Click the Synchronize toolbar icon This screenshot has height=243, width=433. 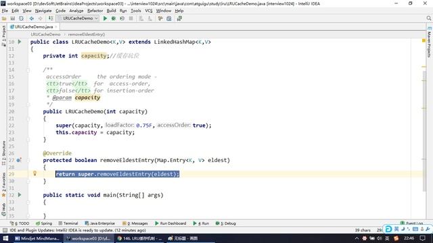[x=21, y=18]
